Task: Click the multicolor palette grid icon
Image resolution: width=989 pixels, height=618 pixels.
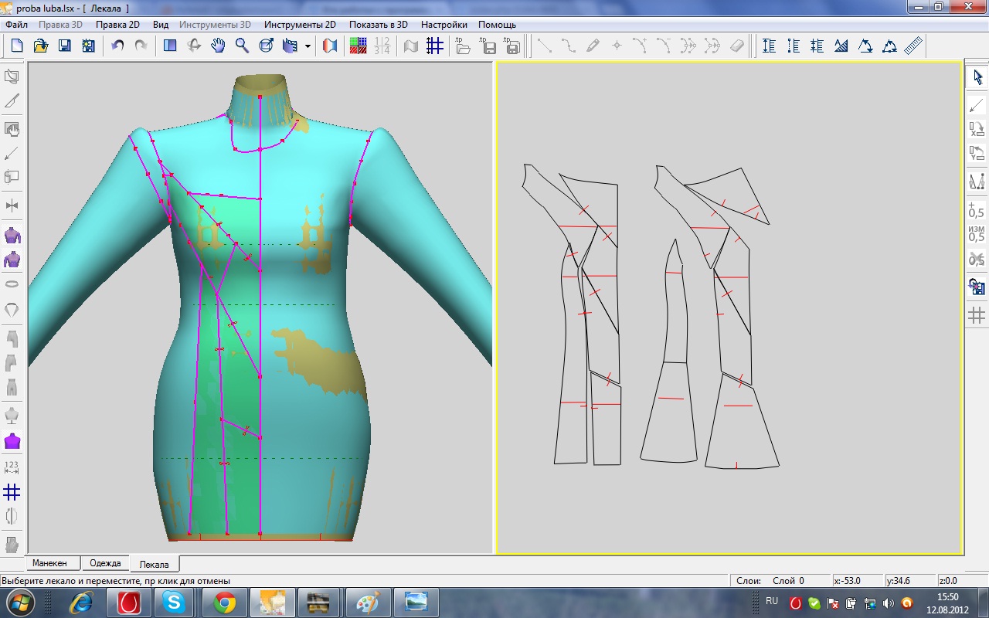Action: [359, 46]
